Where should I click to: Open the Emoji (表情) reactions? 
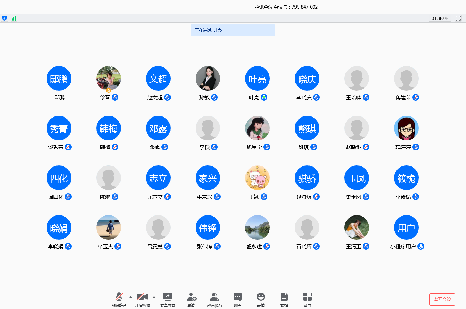coord(261,297)
